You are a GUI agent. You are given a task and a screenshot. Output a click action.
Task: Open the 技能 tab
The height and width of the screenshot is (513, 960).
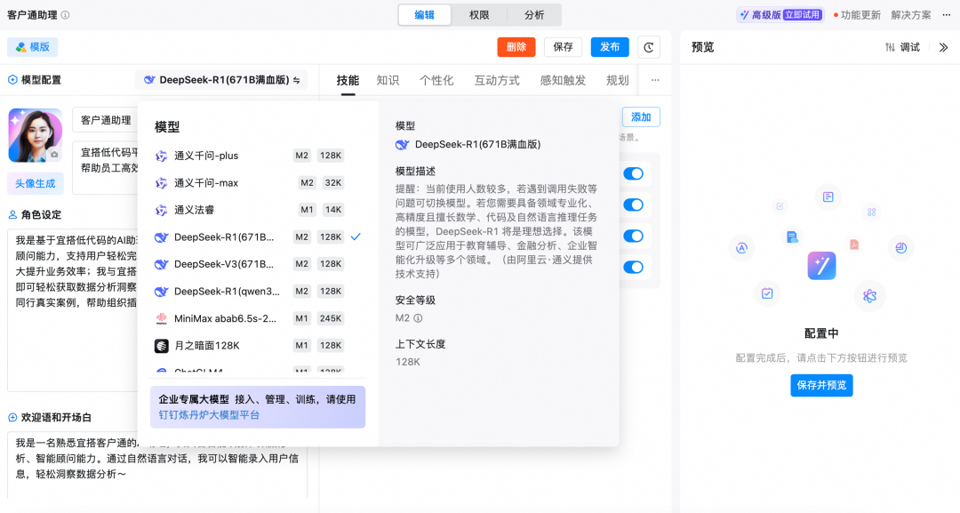pos(348,80)
